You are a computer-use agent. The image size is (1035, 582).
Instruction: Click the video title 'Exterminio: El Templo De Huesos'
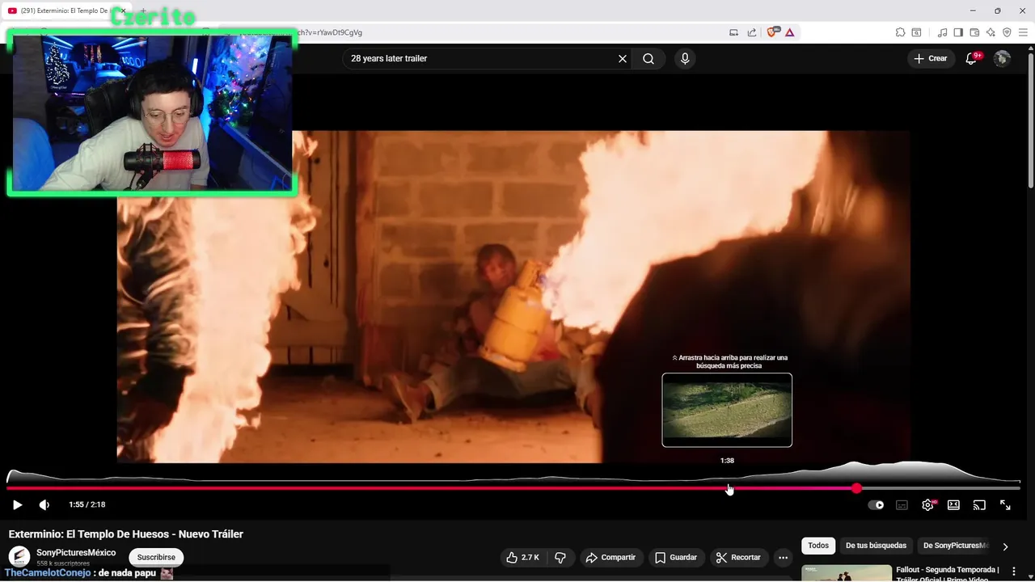[125, 534]
